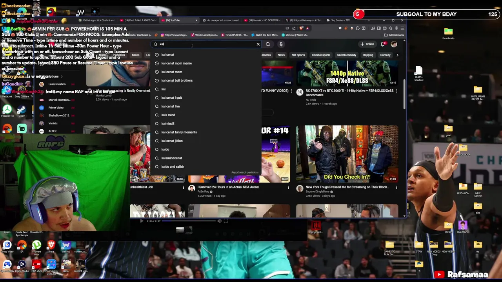The width and height of the screenshot is (502, 282).
Task: Open Marvel Entertainment subscription channel
Action: click(x=57, y=100)
